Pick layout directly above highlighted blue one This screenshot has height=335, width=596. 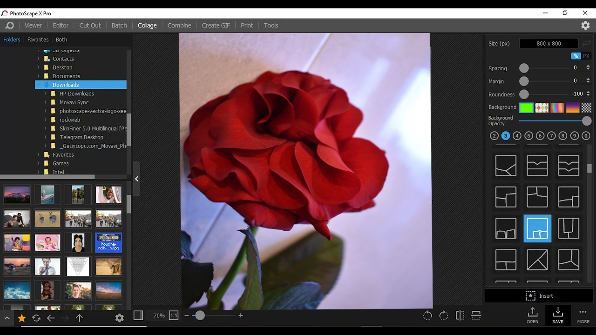(x=537, y=197)
